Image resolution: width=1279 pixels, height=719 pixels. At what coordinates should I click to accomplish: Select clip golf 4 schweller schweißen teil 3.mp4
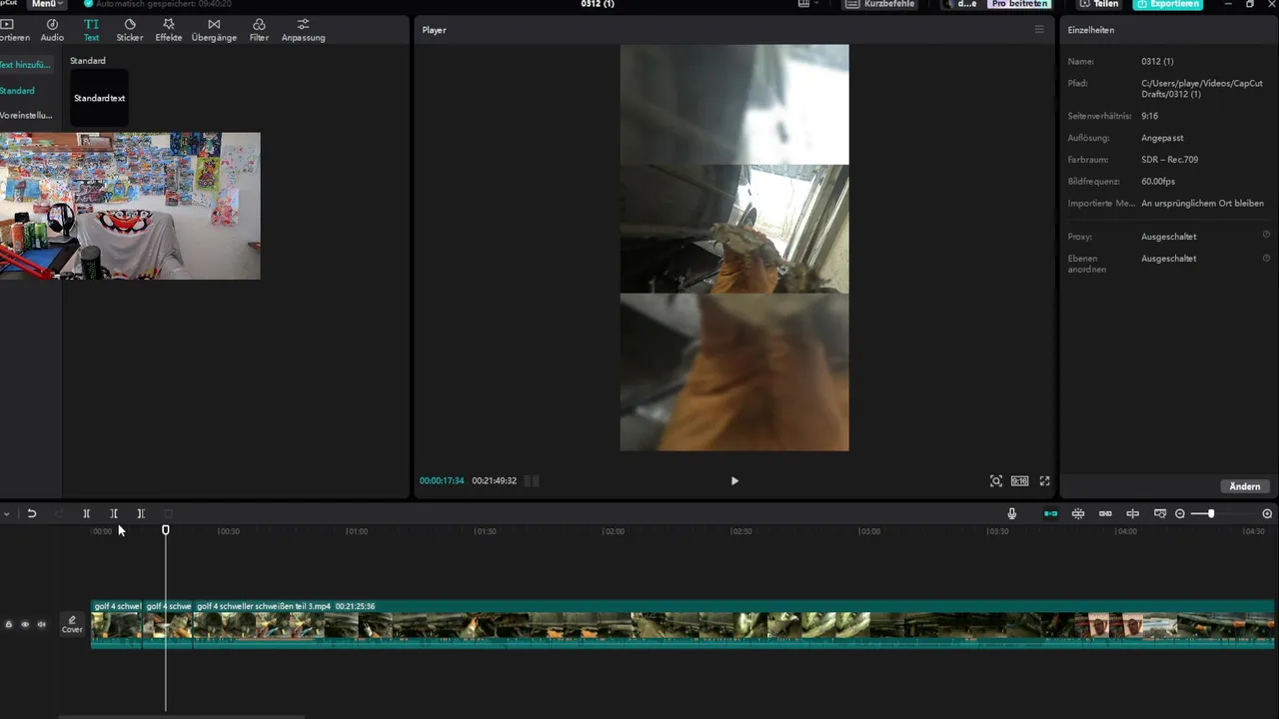733,624
